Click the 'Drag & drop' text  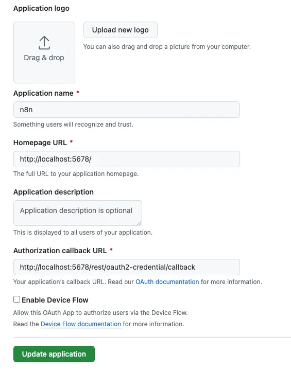pos(44,58)
